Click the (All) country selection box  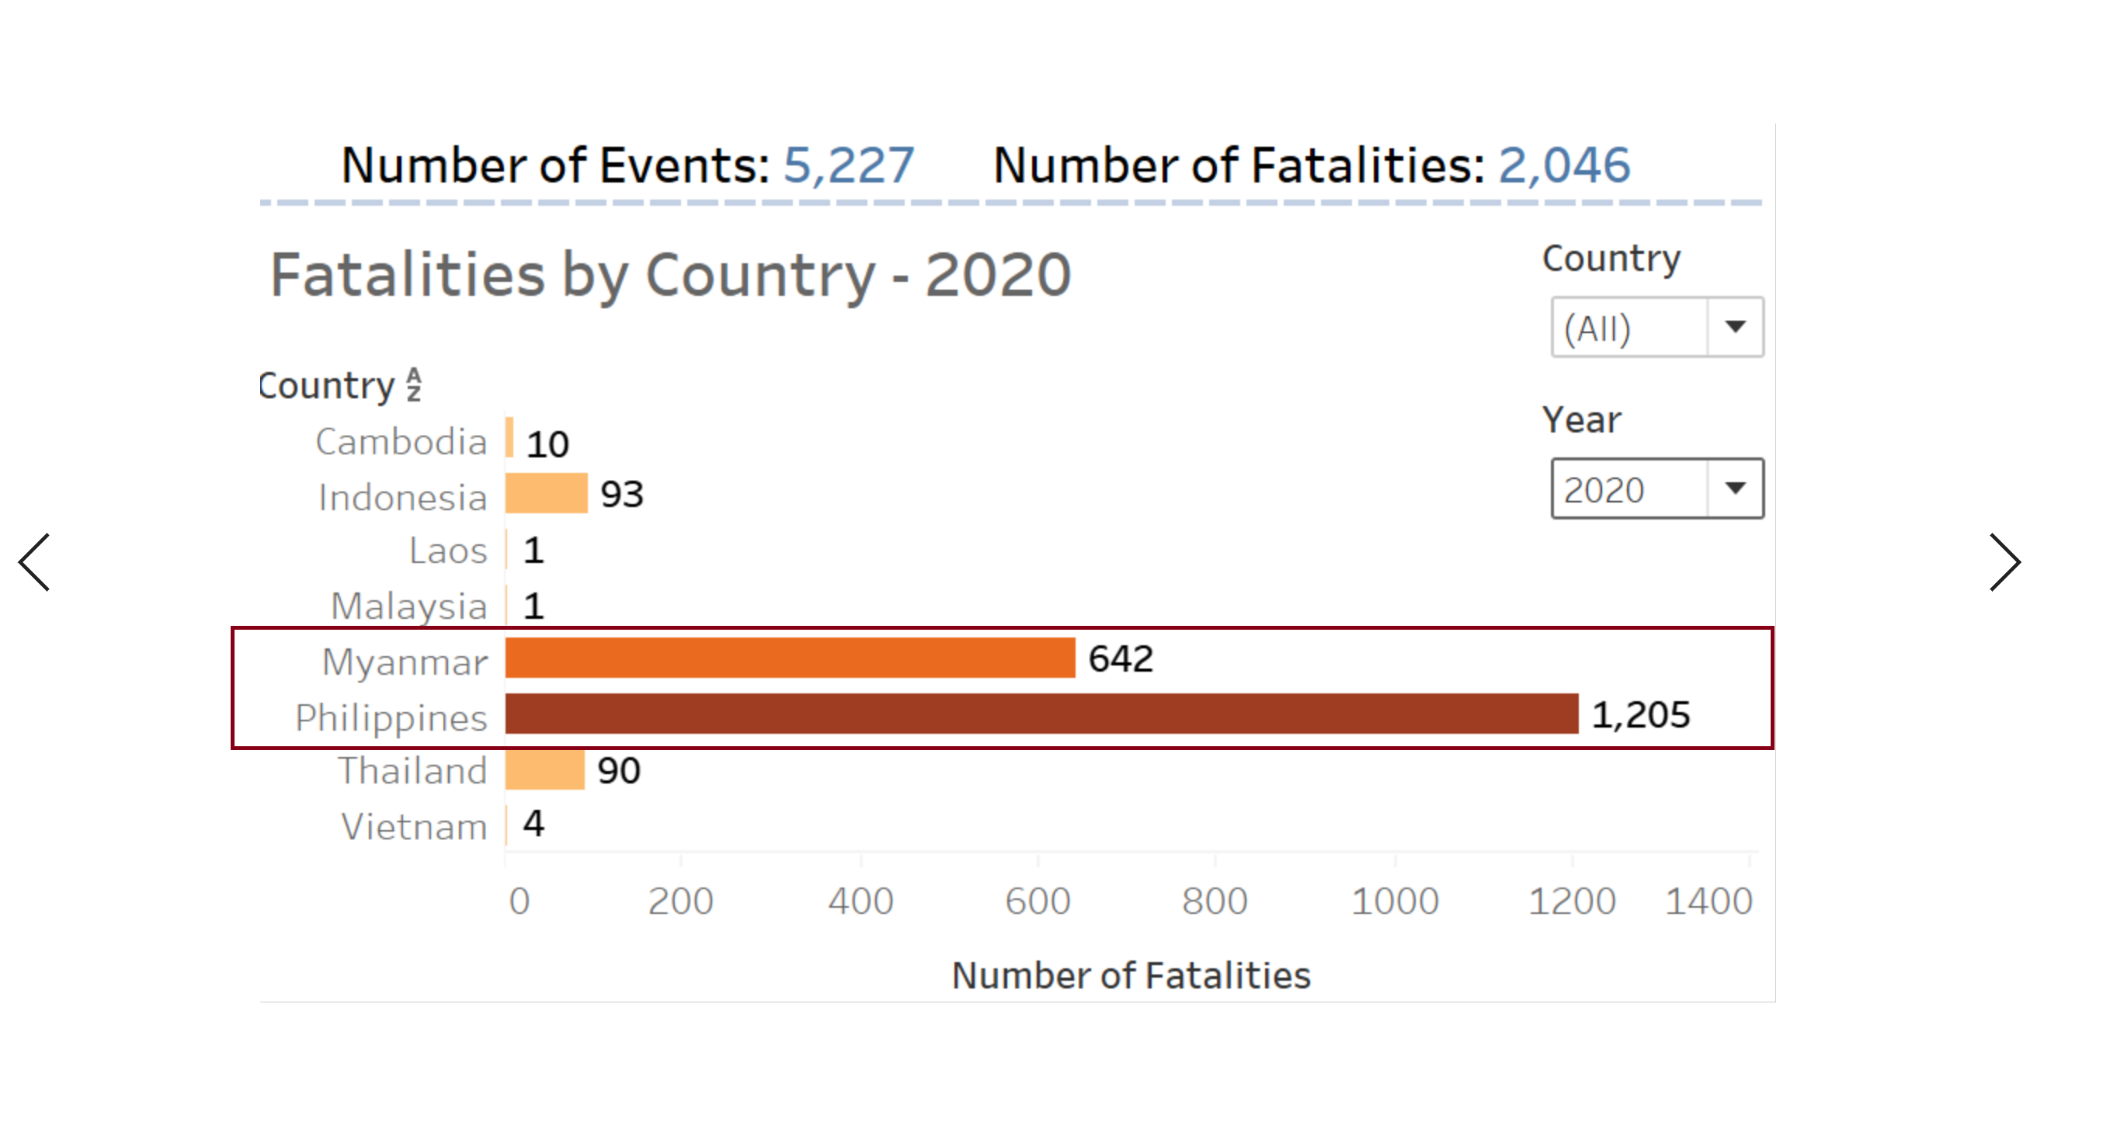pos(1628,327)
